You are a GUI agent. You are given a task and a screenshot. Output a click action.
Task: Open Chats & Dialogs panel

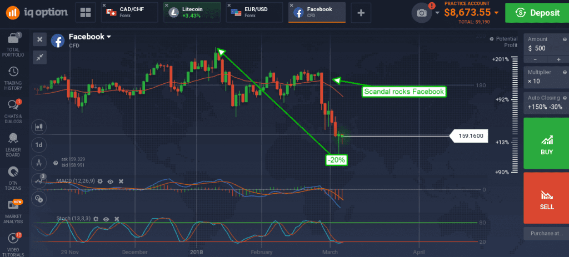(x=13, y=112)
